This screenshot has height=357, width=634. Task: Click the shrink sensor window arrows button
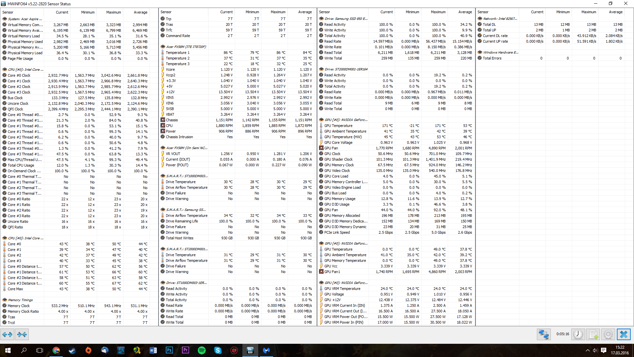pyautogui.click(x=22, y=335)
